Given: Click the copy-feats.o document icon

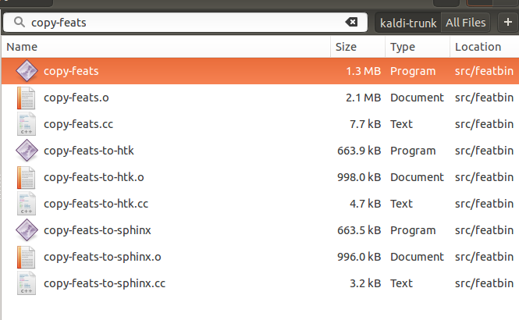Looking at the screenshot, I should click(27, 98).
